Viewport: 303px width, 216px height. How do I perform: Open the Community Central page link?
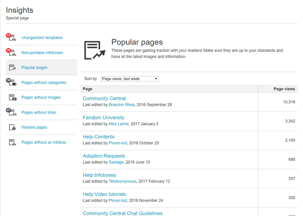(104, 99)
